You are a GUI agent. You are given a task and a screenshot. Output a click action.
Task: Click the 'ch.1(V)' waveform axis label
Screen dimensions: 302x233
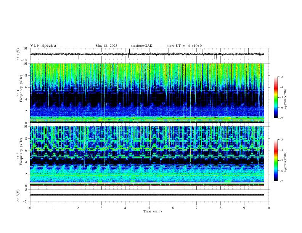tap(18, 54)
